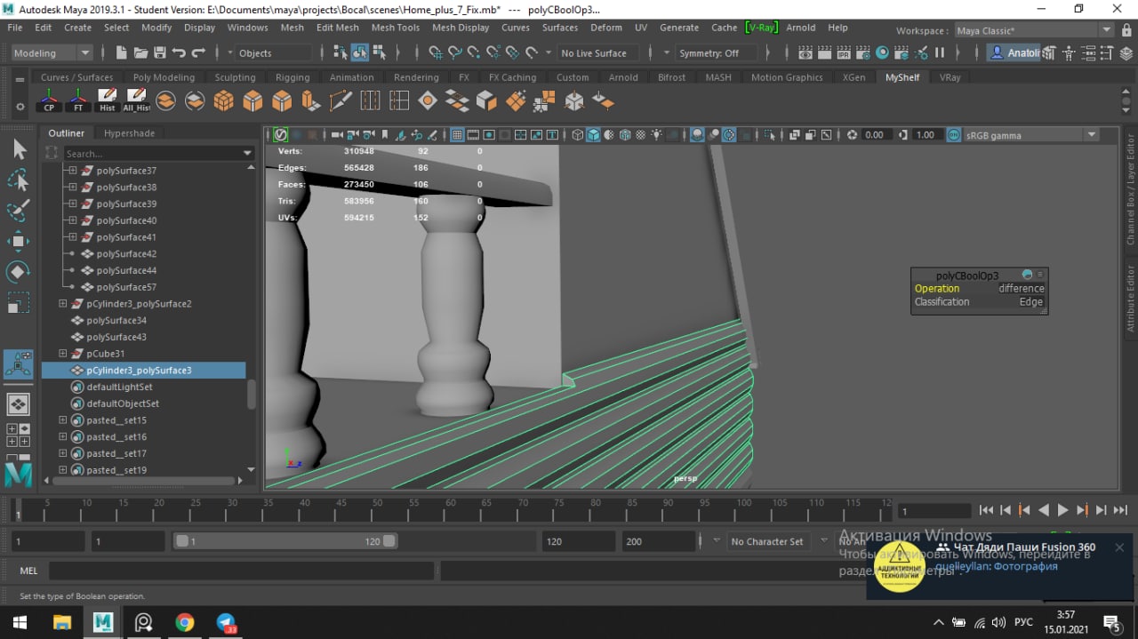Toggle use all lights bulb icon
The image size is (1138, 639).
[x=656, y=135]
